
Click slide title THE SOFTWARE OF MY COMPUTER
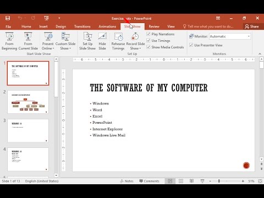(x=148, y=88)
